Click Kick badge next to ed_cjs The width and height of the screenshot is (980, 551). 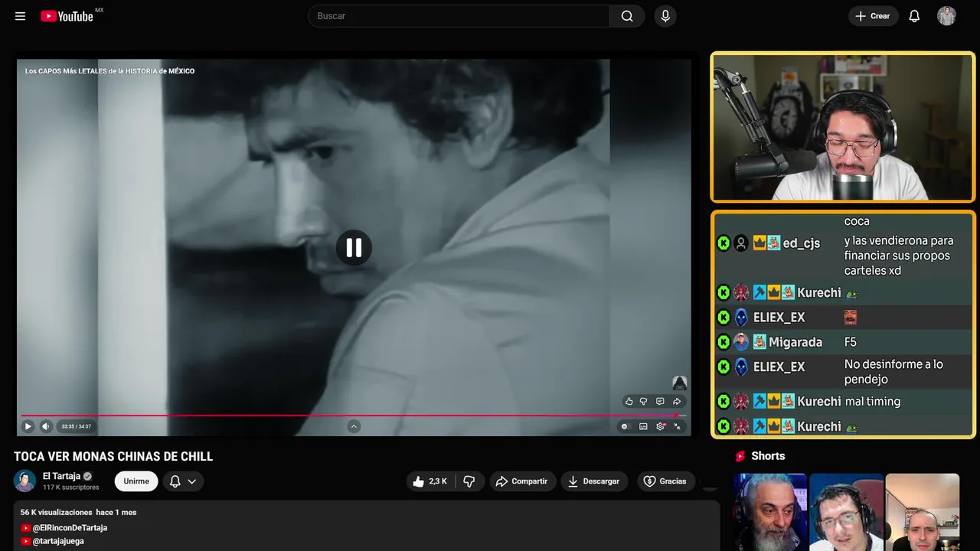(723, 243)
